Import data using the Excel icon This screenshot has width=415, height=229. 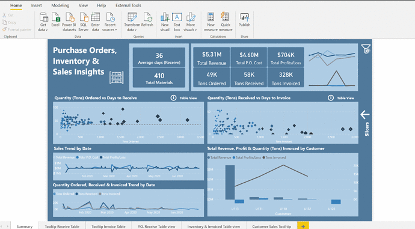55,20
